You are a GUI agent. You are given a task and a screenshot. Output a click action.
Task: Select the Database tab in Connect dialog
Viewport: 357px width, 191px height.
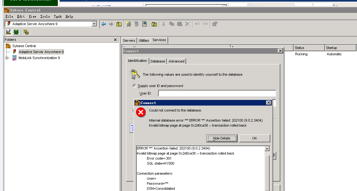[158, 61]
